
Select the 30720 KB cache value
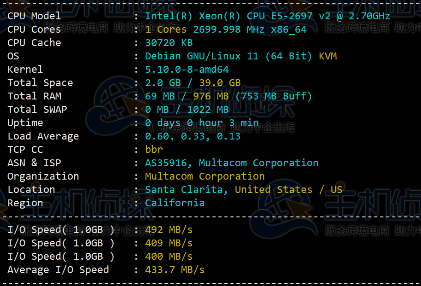(x=169, y=43)
